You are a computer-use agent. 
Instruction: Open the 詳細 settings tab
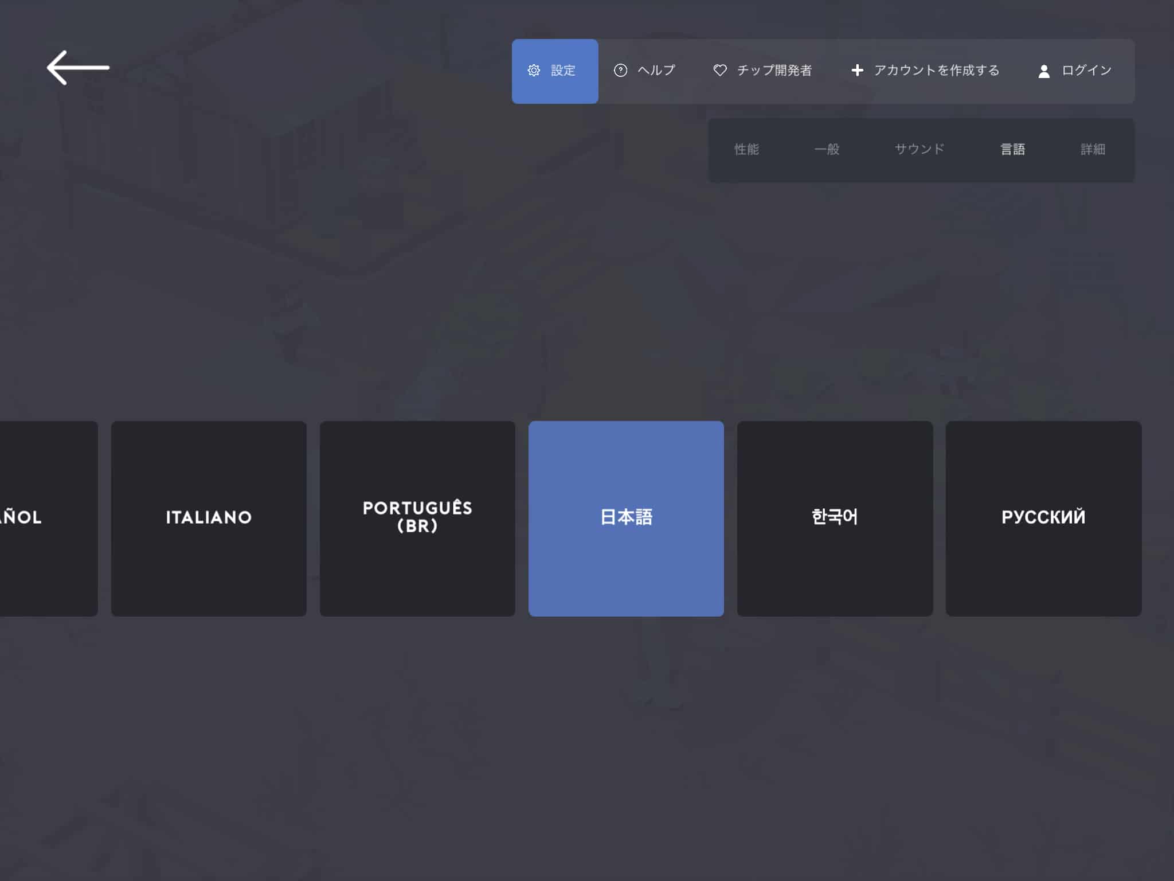tap(1093, 150)
